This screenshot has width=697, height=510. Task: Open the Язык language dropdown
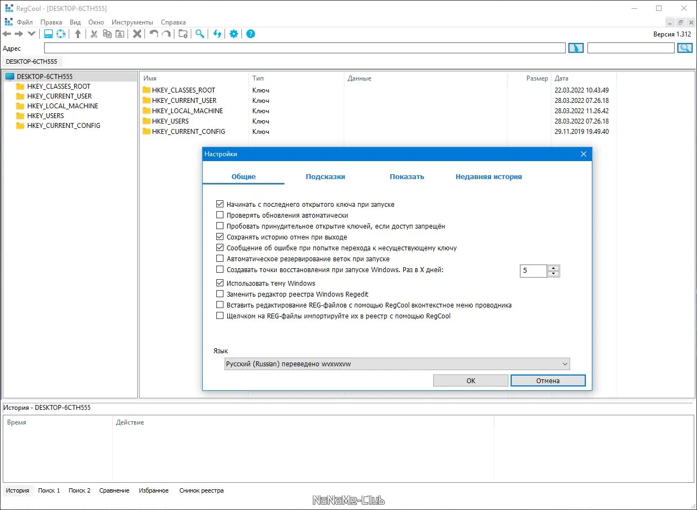coord(397,364)
